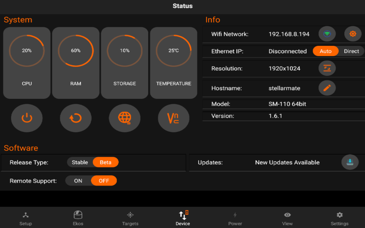Open the Ekos tab

[x=78, y=219]
